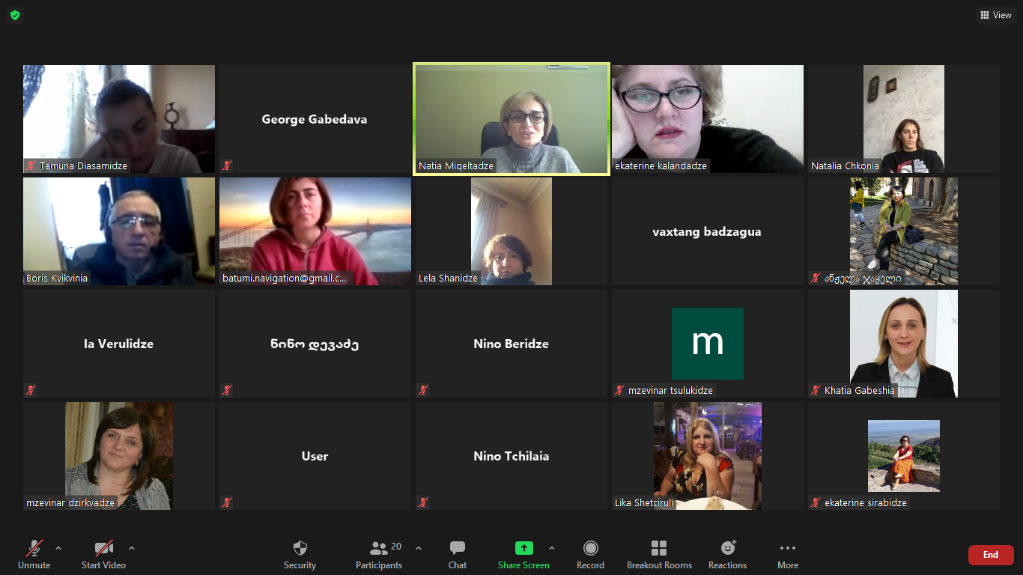Expand audio options arrow beside Unmute
1023x575 pixels.
(58, 548)
